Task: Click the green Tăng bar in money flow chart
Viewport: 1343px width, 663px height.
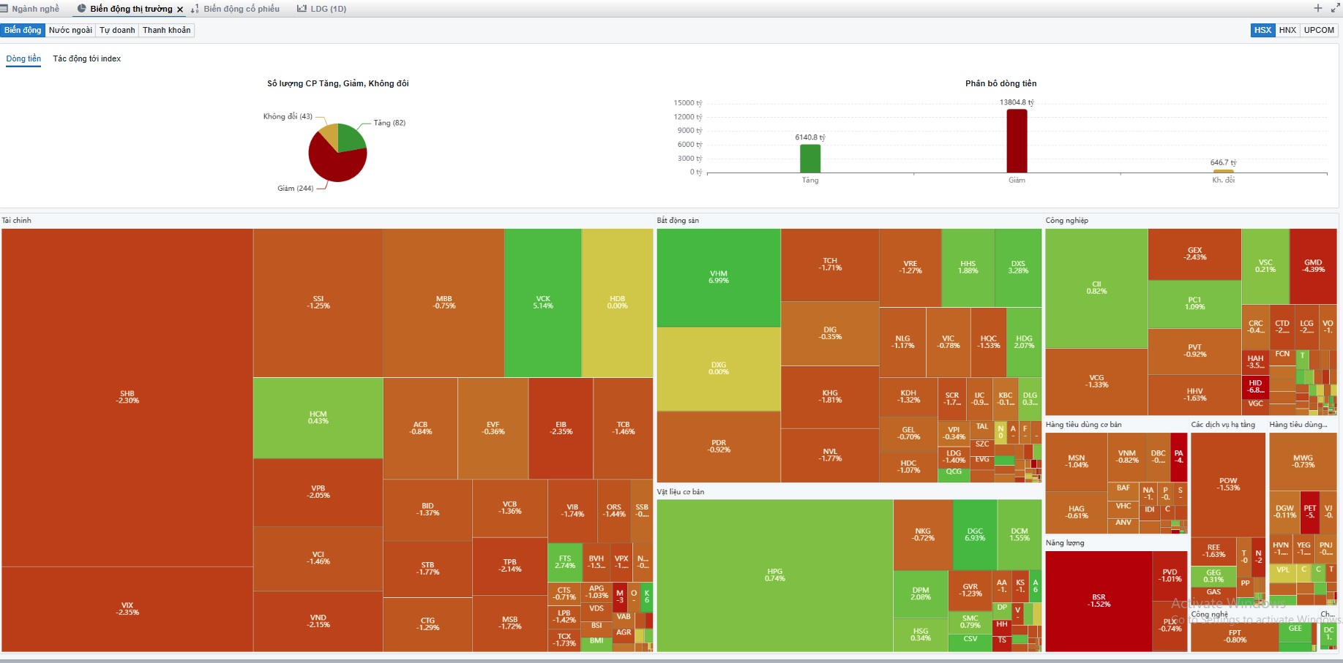Action: point(810,159)
